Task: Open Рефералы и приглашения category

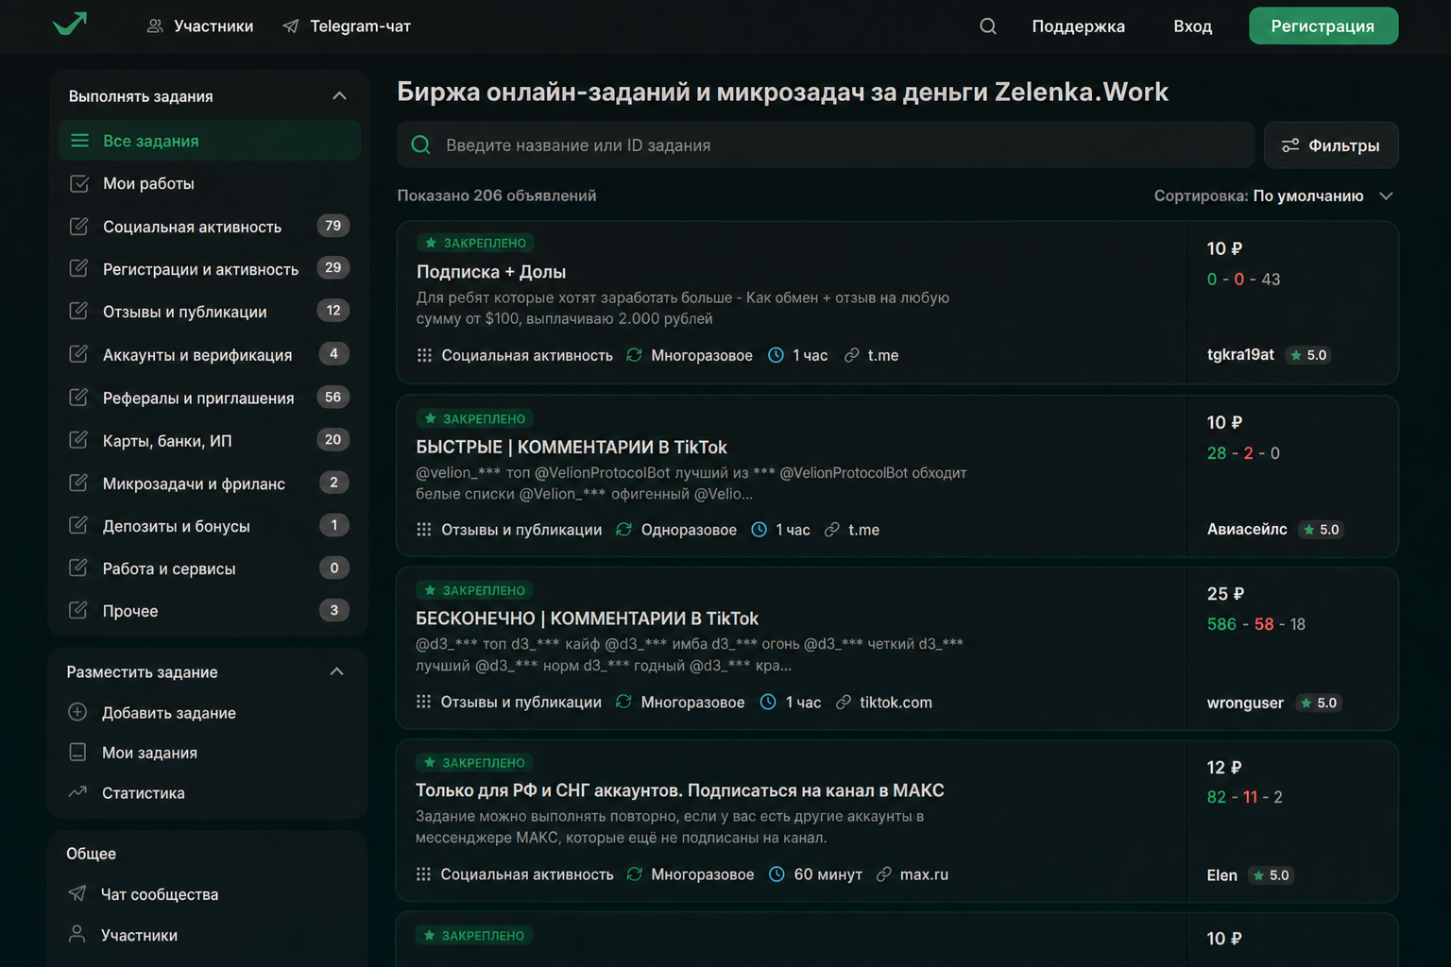Action: coord(210,398)
